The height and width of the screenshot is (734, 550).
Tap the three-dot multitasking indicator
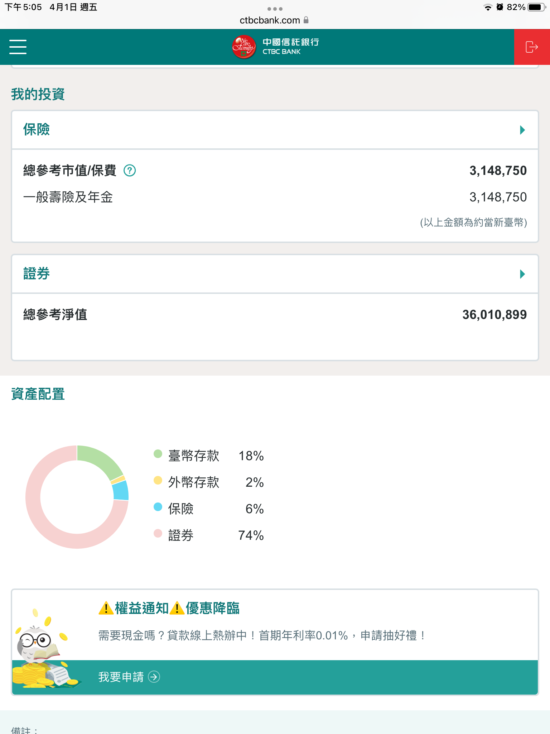(275, 9)
